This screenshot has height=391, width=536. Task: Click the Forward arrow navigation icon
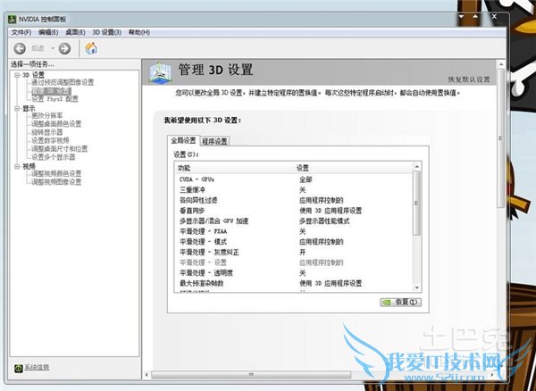click(64, 48)
